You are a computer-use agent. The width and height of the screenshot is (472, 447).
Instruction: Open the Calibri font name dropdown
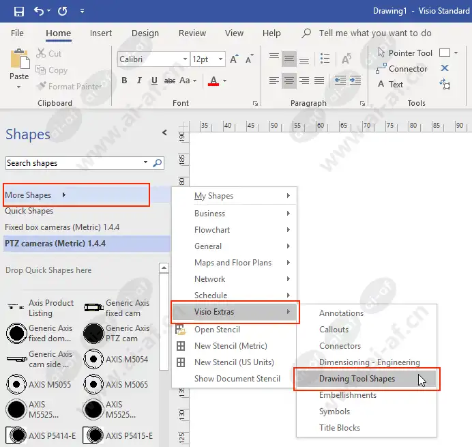[x=185, y=59]
